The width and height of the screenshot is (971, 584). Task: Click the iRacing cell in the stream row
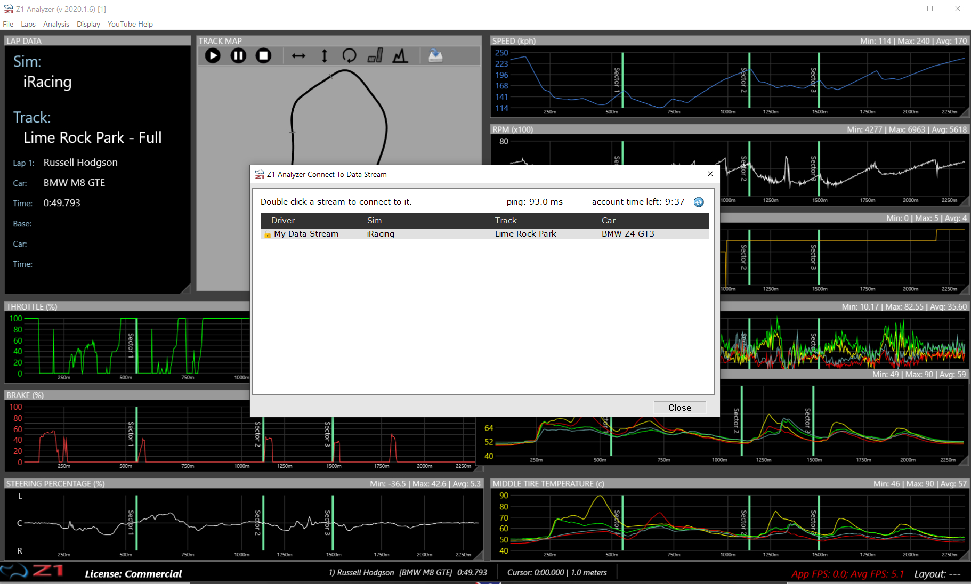381,234
